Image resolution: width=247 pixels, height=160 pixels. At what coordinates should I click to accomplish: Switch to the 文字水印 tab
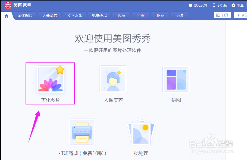pos(75,16)
